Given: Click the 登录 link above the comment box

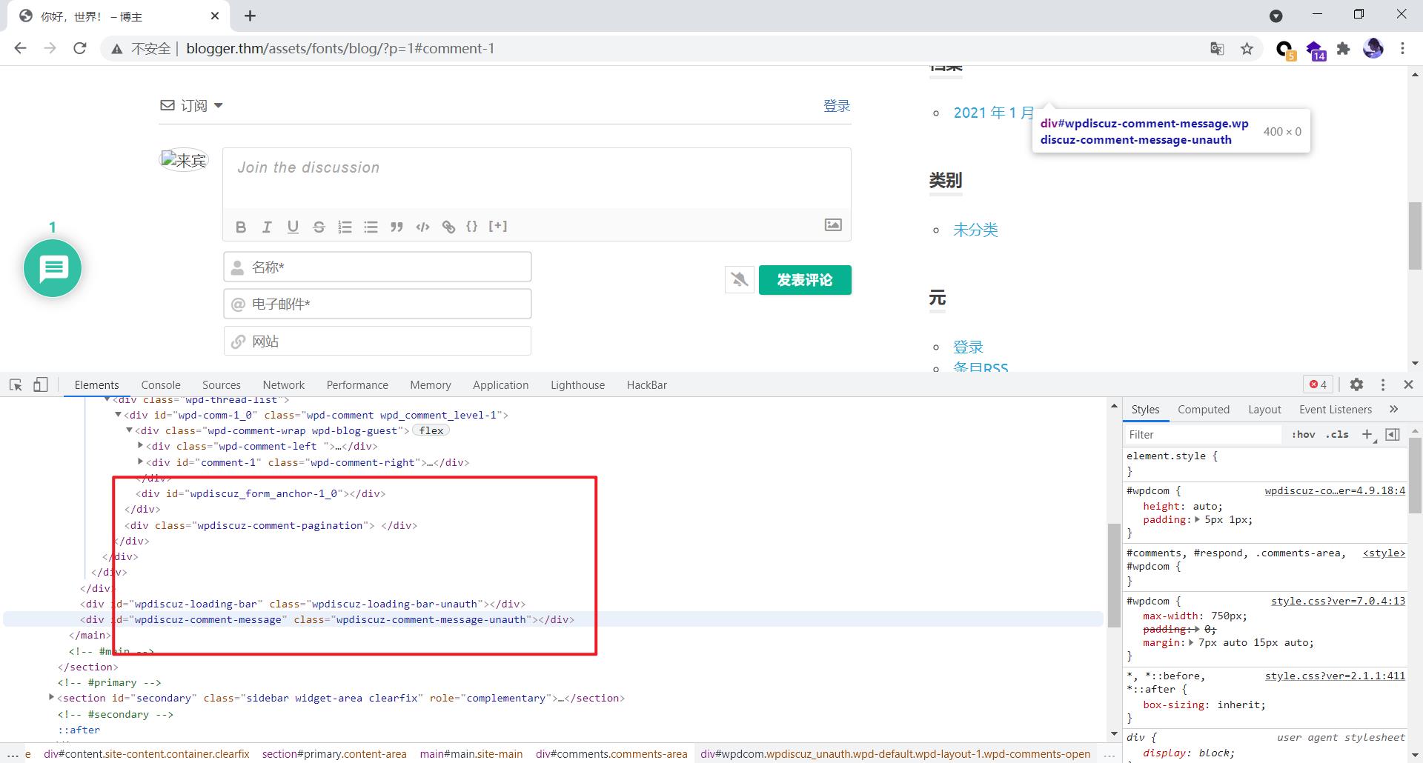Looking at the screenshot, I should point(837,106).
